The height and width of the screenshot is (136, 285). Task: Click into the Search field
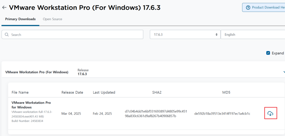(72, 34)
